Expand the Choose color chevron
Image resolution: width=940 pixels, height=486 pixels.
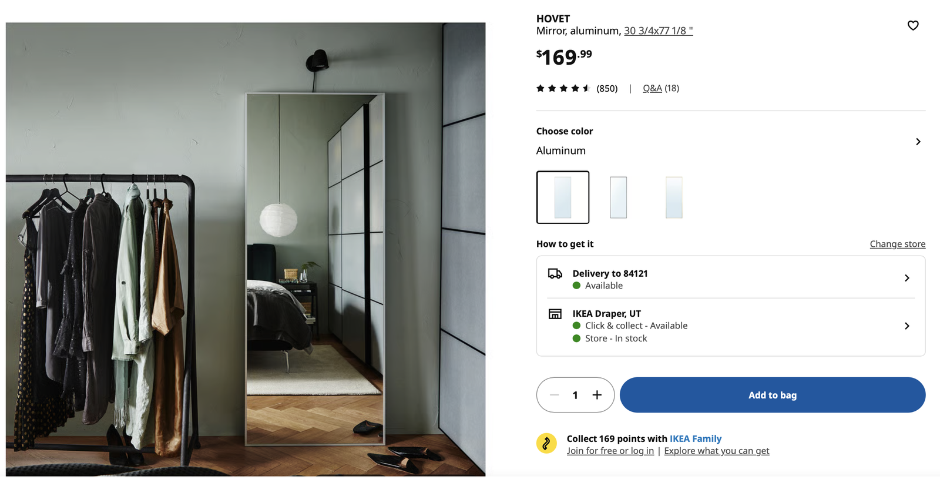tap(918, 142)
